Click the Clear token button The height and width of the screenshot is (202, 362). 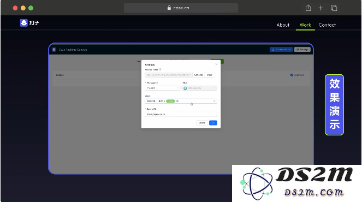210,75
